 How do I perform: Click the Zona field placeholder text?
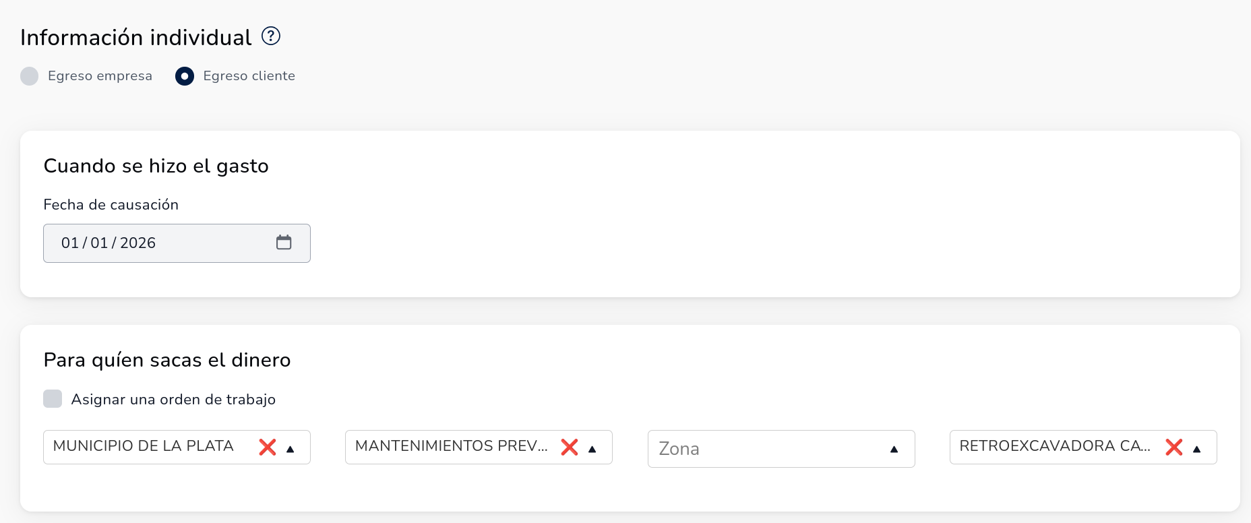(x=679, y=449)
